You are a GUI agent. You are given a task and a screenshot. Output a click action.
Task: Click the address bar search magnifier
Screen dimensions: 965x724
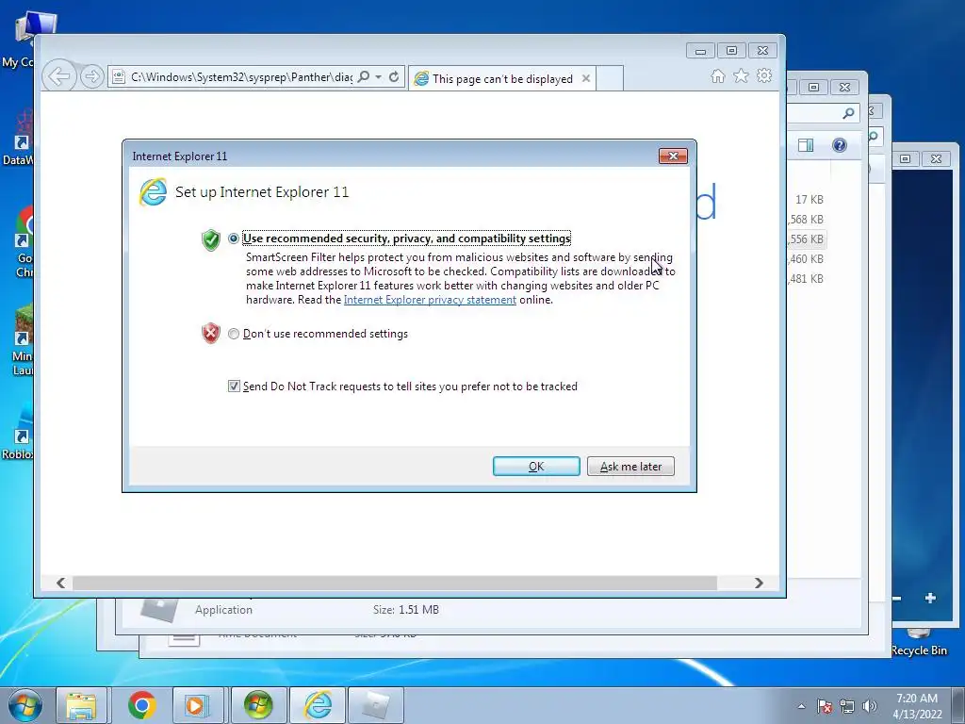coord(364,76)
